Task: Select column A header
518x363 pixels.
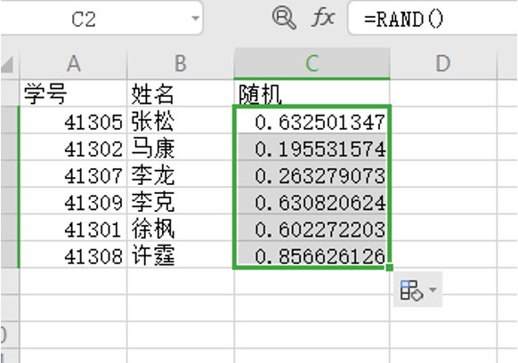Action: (73, 63)
